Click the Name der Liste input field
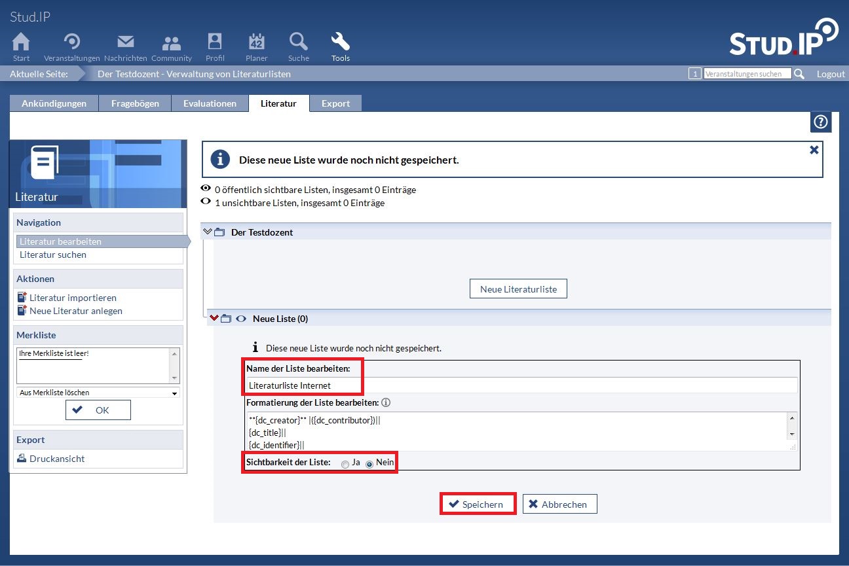 [521, 385]
